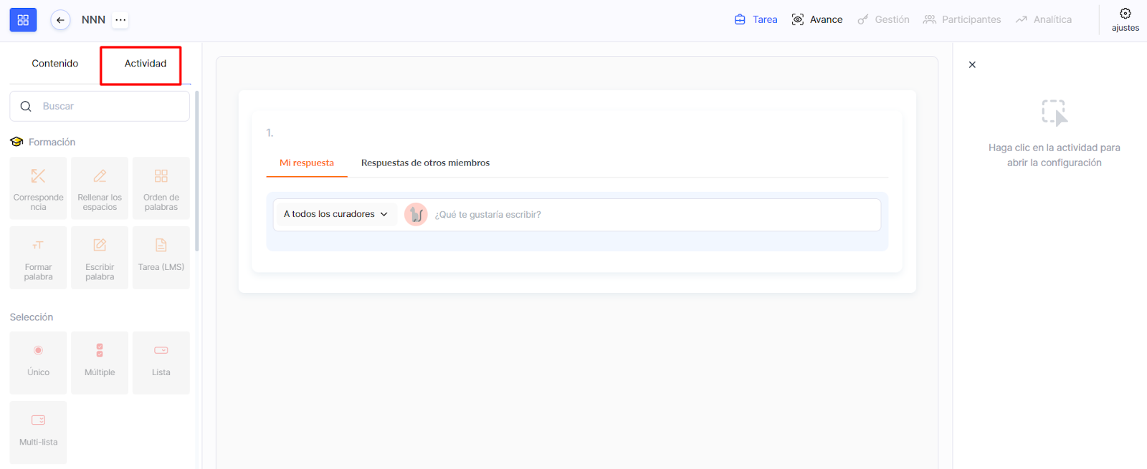The width and height of the screenshot is (1147, 469).
Task: Add a Lista dropdown activity
Action: (161, 362)
